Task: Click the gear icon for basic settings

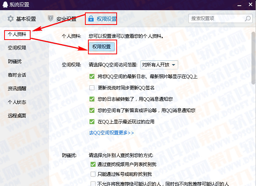Action: click(x=11, y=19)
